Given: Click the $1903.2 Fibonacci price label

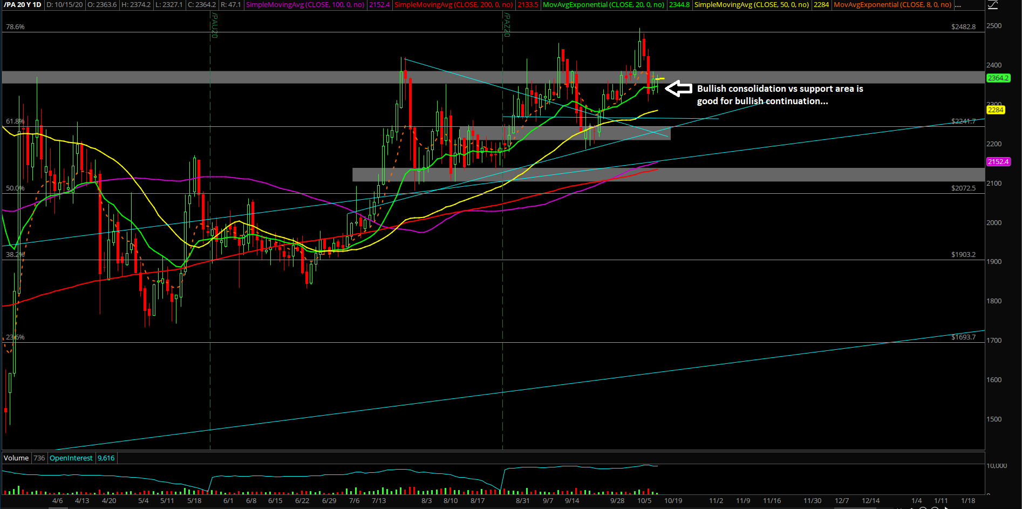Looking at the screenshot, I should coord(963,255).
